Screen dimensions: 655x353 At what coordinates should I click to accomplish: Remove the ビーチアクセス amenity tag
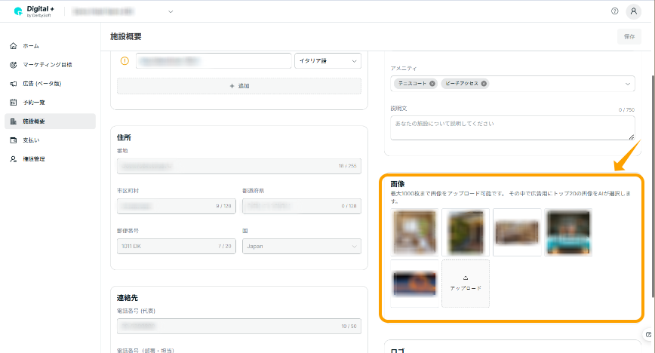[484, 84]
